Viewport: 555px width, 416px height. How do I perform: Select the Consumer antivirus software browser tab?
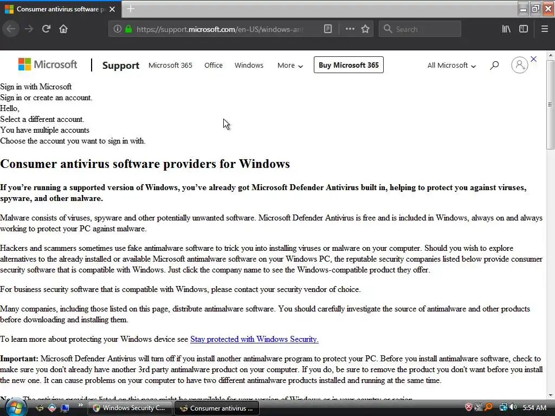60,9
